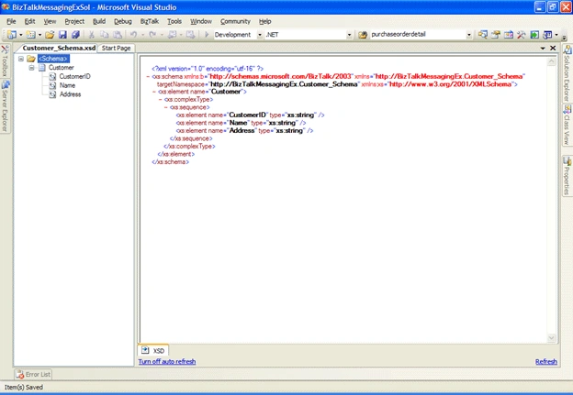The height and width of the screenshot is (395, 573).
Task: Click the Open File folder icon
Action: [x=50, y=35]
